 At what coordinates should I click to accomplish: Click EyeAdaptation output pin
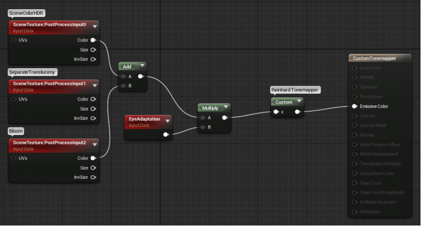166,134
